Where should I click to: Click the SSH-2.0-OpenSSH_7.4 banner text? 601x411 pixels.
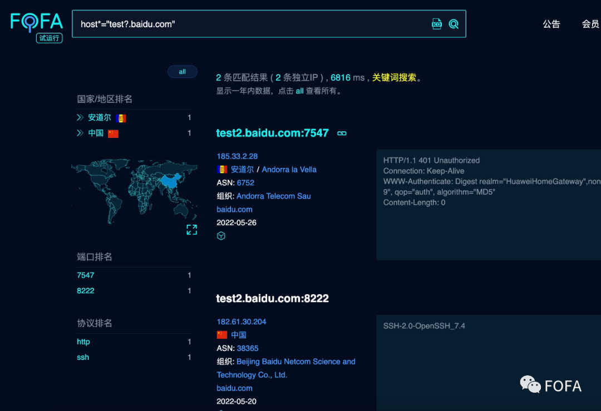[x=424, y=326]
